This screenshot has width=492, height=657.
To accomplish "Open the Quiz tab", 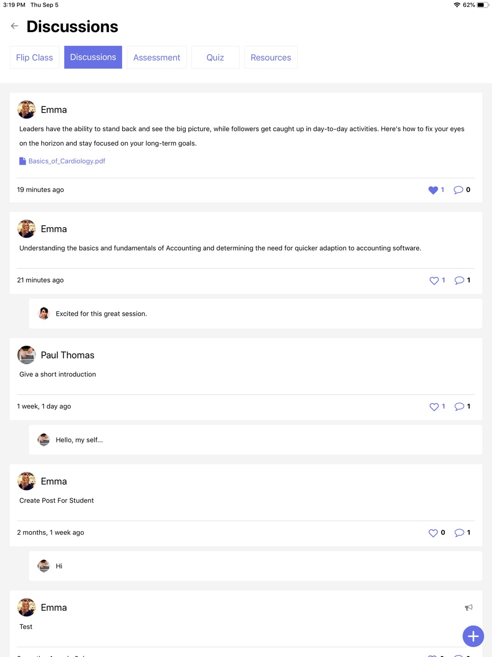I will [x=215, y=58].
